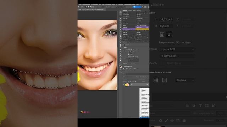This screenshot has height=127, width=227.
Task: Open the workspace switcher icon
Action: tap(145, 7)
